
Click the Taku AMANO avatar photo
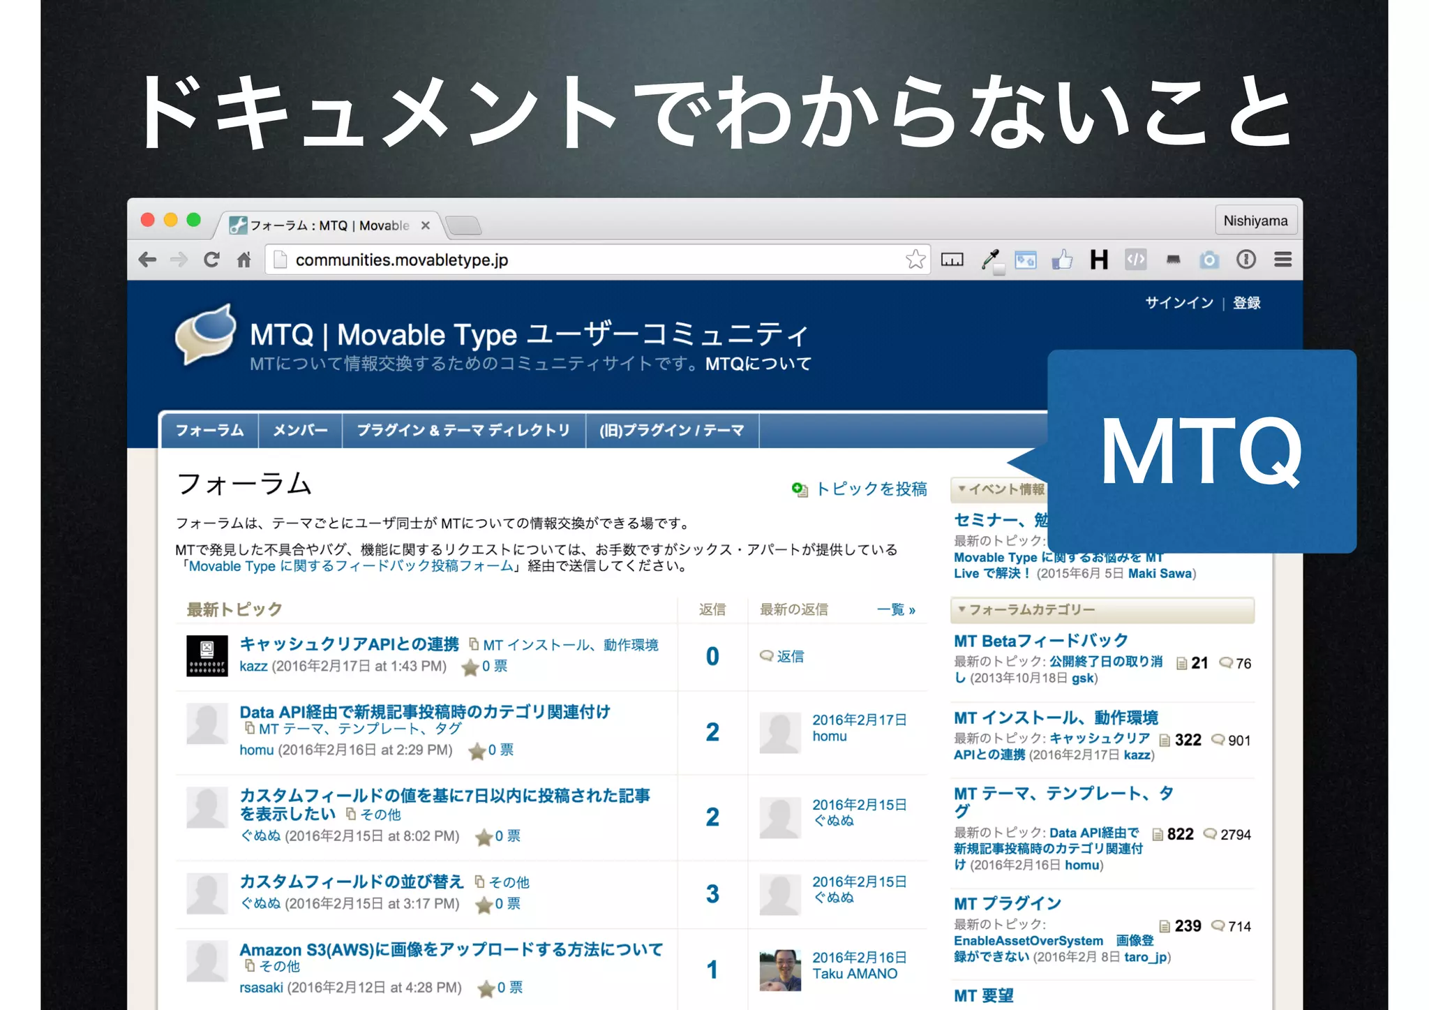pyautogui.click(x=780, y=970)
